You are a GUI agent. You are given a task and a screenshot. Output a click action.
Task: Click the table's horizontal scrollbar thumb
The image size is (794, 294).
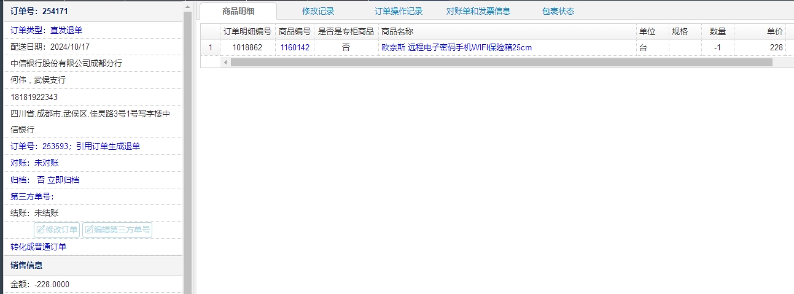point(501,62)
